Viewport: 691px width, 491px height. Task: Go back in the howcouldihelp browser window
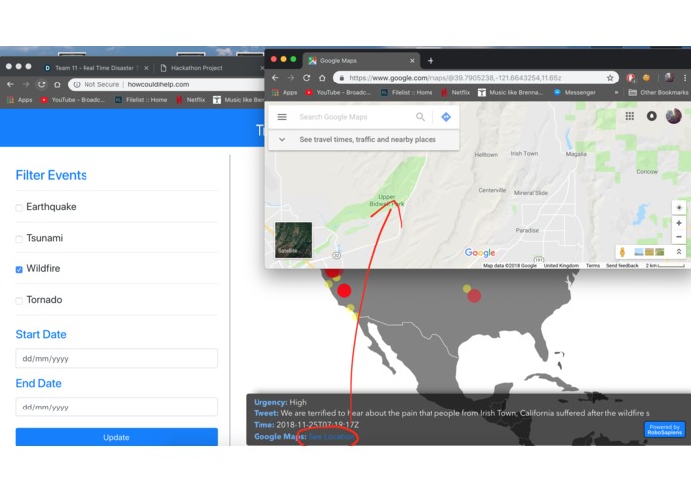pyautogui.click(x=10, y=84)
